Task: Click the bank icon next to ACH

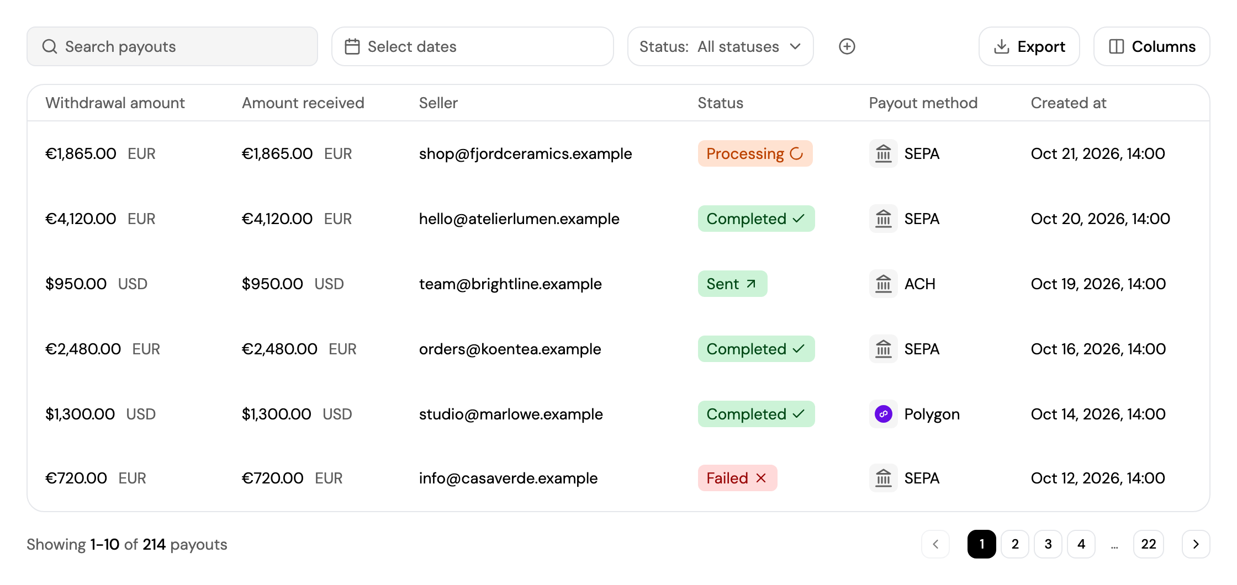Action: coord(884,284)
